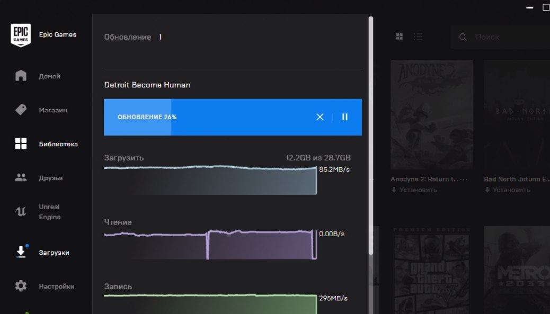550x314 pixels.
Task: Click the people icon for Друзья
Action: (x=21, y=177)
